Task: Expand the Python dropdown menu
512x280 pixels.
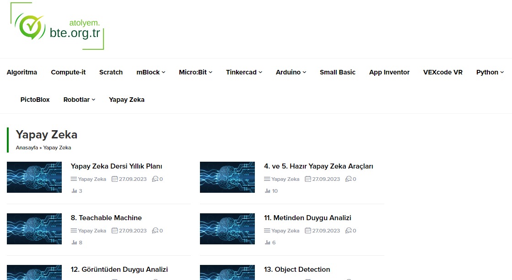Action: tap(490, 72)
